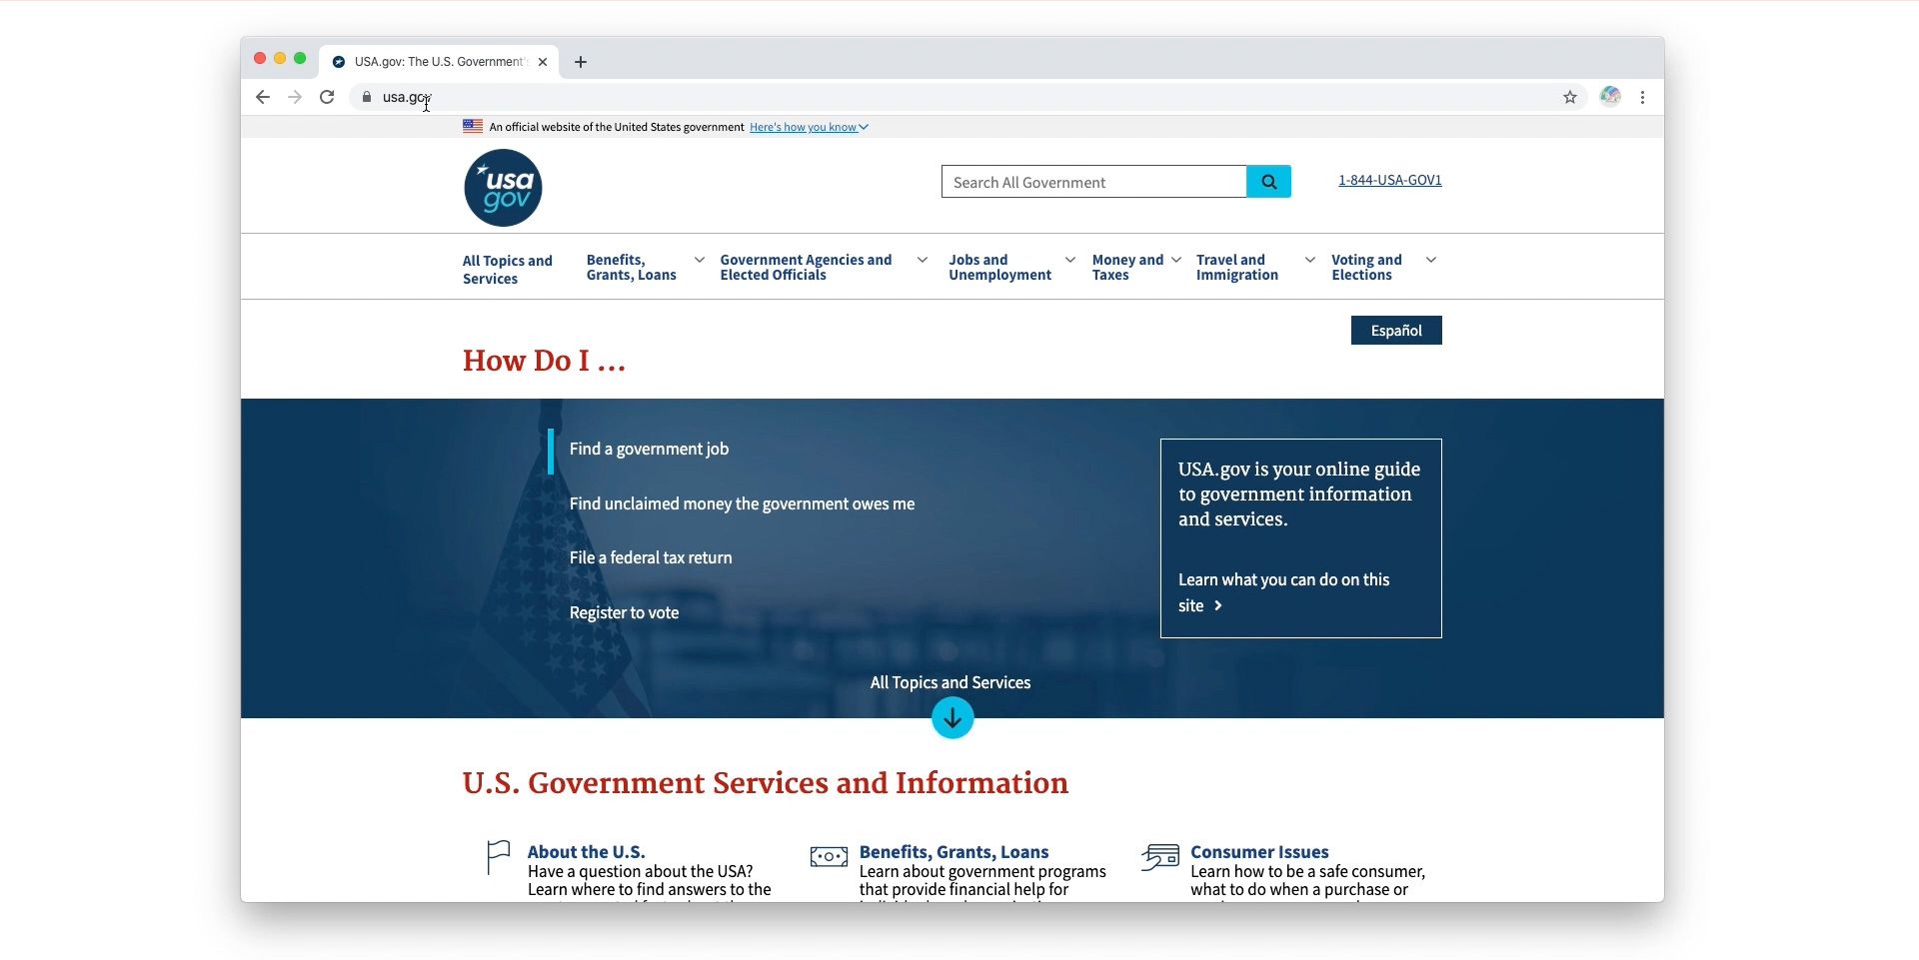Expand the Jobs and Unemployment chevron
The width and height of the screenshot is (1919, 960).
coord(1070,260)
